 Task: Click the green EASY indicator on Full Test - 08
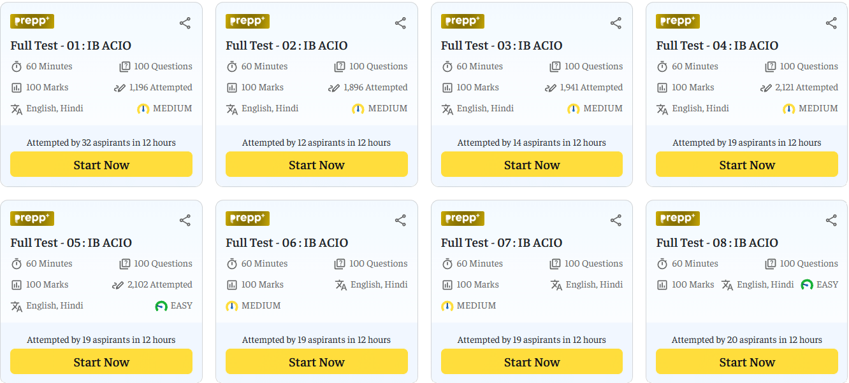click(807, 284)
